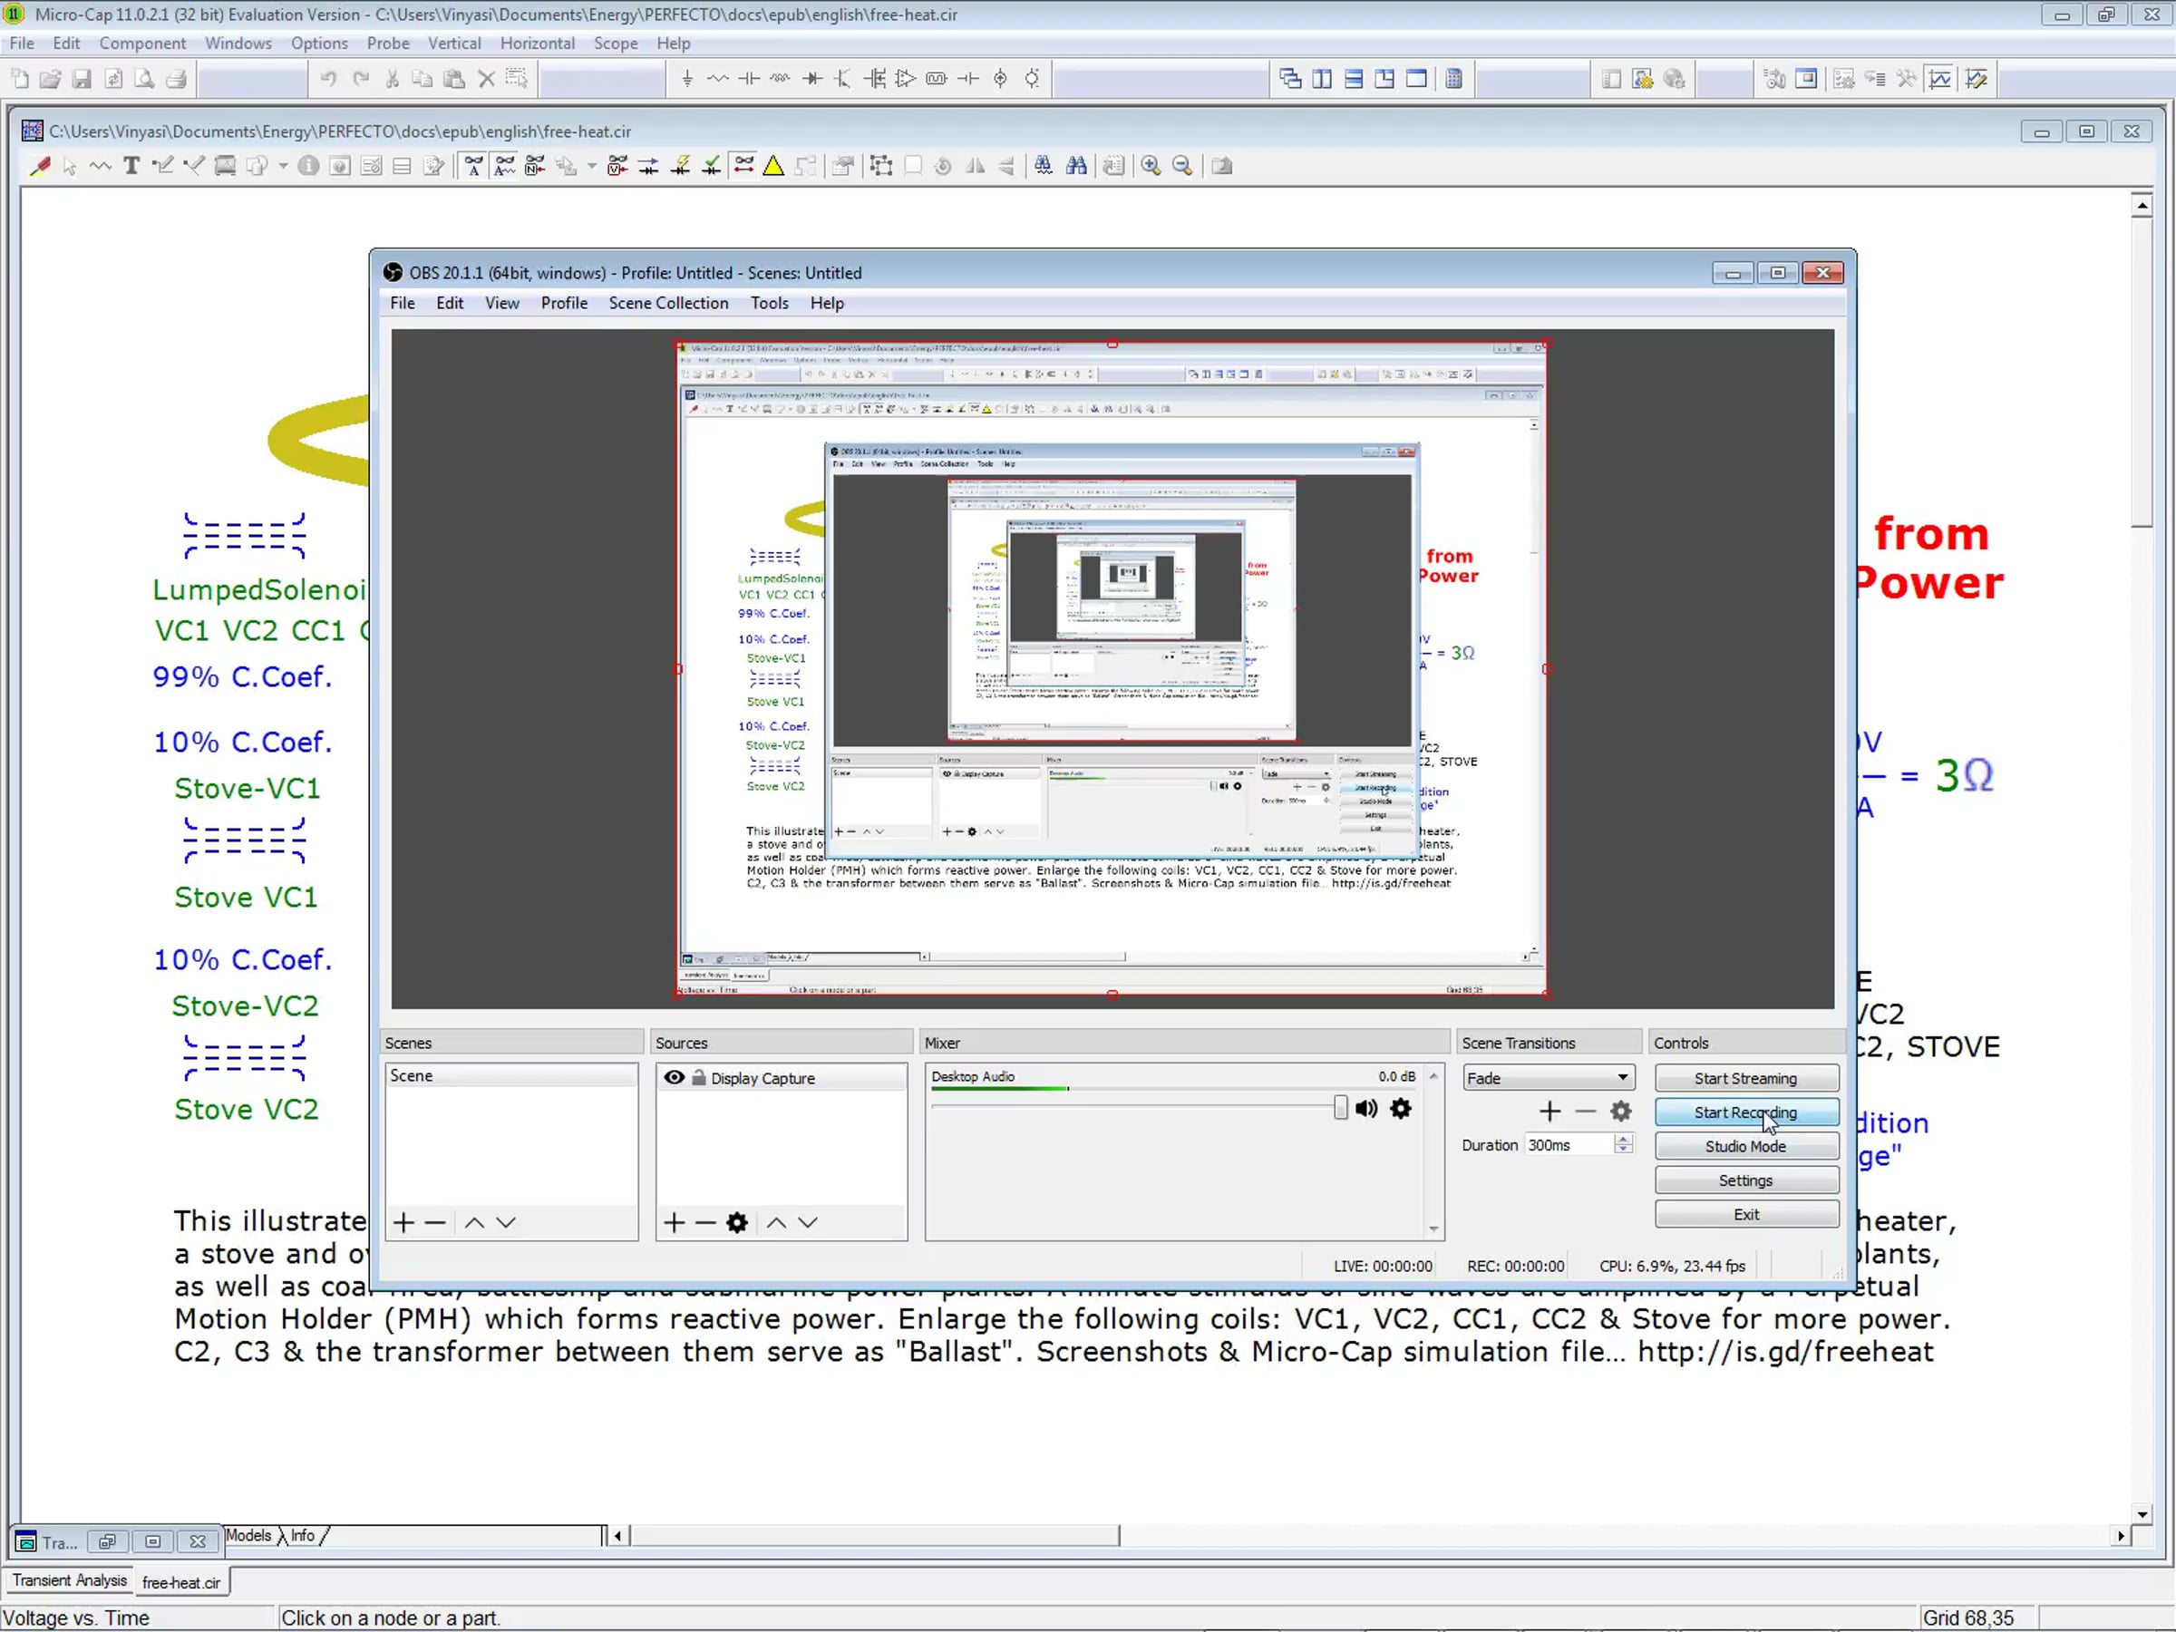Click the zoom-out magnifier in circuit toolbar
The height and width of the screenshot is (1632, 2176).
1182,166
